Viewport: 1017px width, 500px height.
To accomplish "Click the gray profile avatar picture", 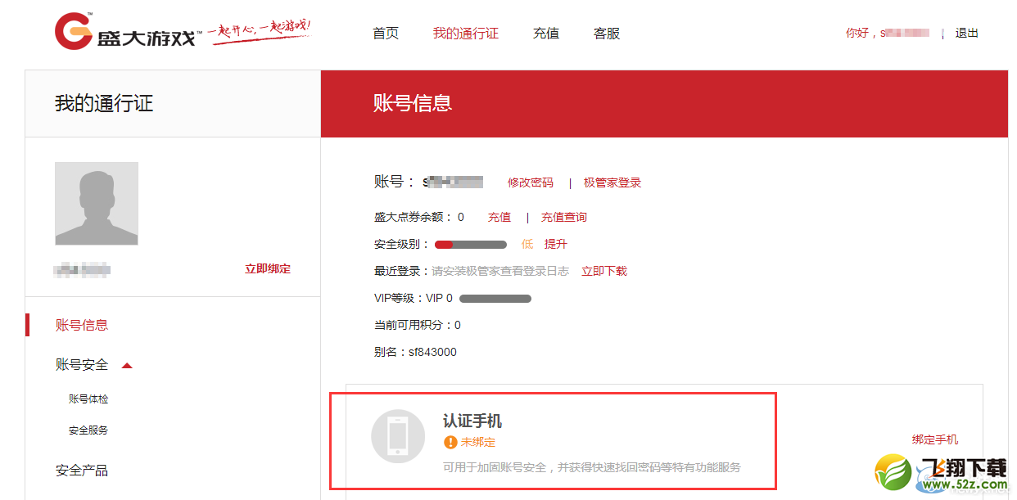I will click(x=97, y=204).
